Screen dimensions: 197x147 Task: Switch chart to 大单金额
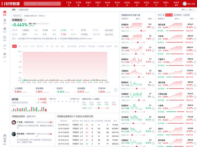pos(82,46)
